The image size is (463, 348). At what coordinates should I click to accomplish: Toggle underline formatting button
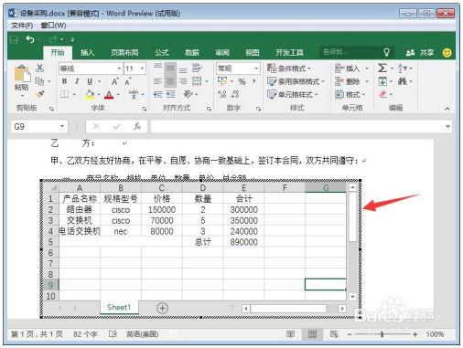click(90, 81)
